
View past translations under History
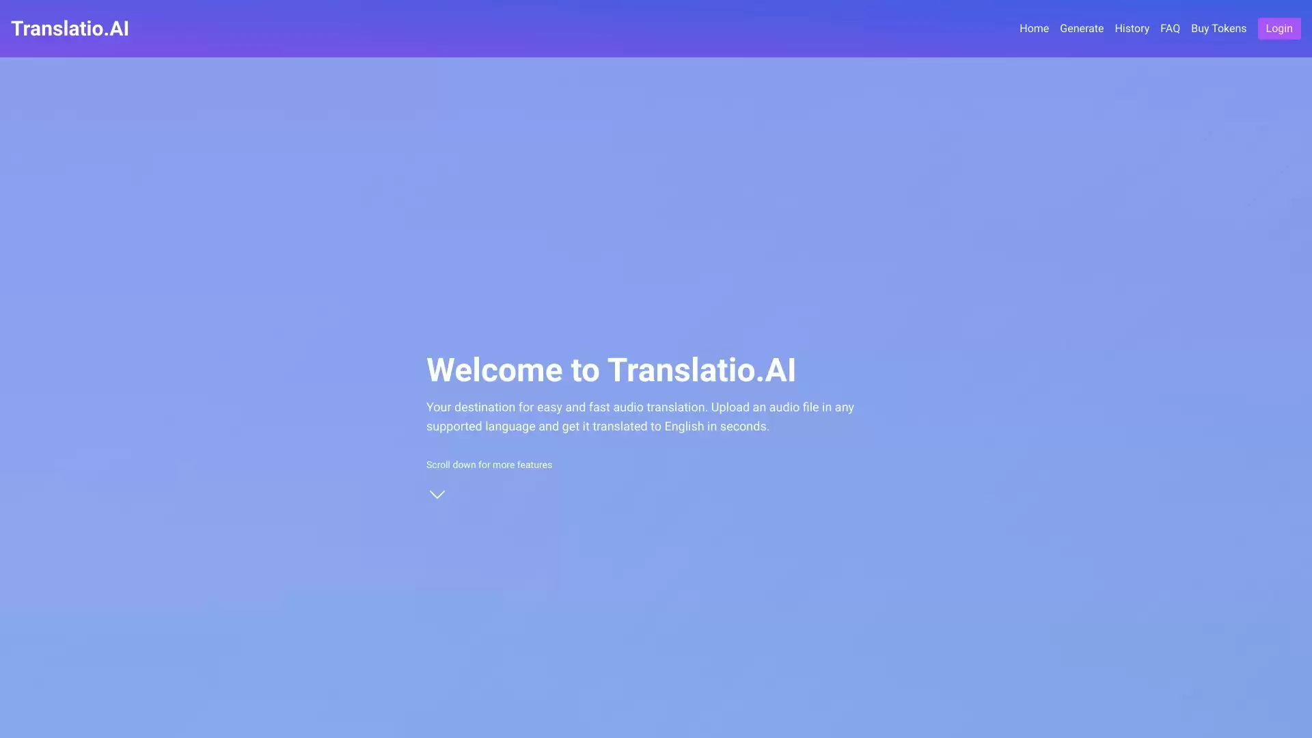pyautogui.click(x=1131, y=29)
